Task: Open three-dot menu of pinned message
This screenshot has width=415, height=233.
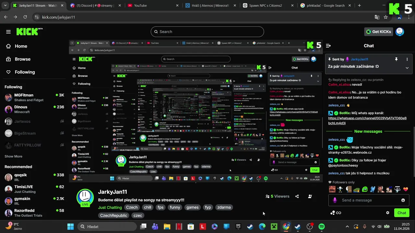Action: pyautogui.click(x=407, y=59)
